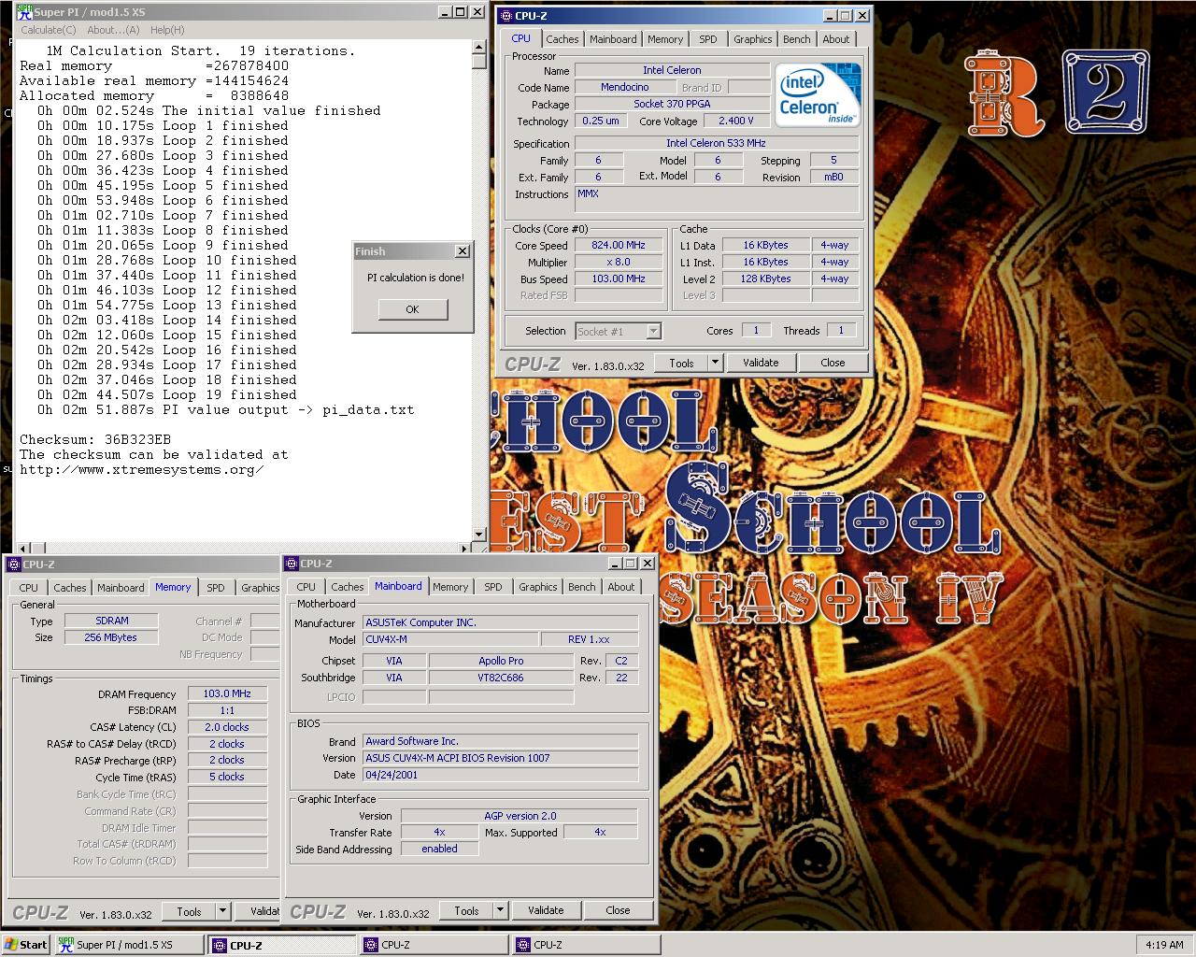Image resolution: width=1196 pixels, height=957 pixels.
Task: Click Validate in Mainboard CPU-Z window
Action: pos(546,910)
